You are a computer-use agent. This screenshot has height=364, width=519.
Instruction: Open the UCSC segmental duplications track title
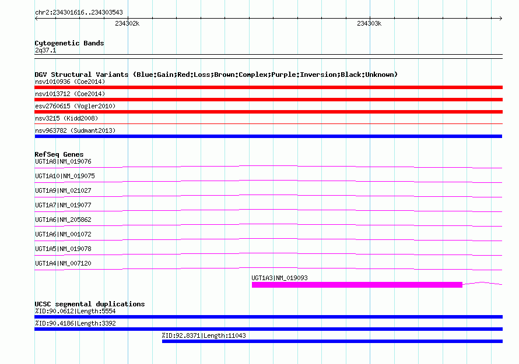point(90,304)
